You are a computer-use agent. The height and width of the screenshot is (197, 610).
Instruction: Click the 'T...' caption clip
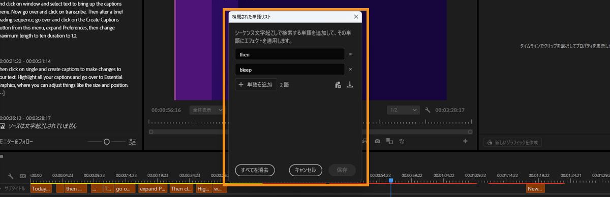pos(108,189)
